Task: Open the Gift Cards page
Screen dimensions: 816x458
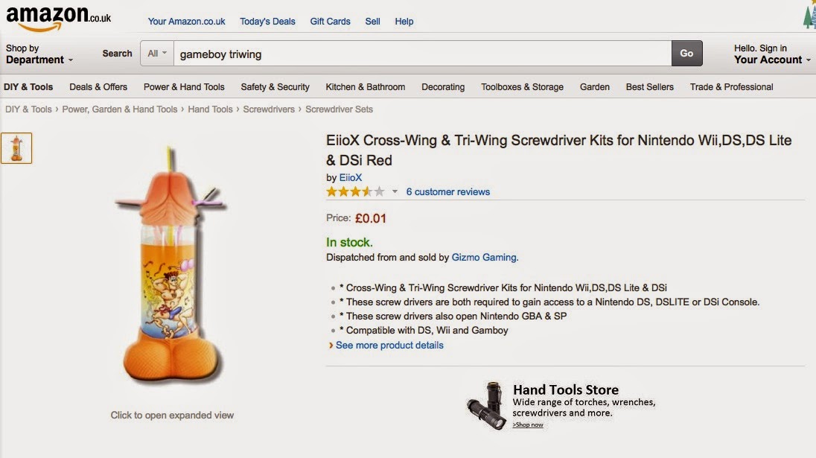Action: (330, 22)
